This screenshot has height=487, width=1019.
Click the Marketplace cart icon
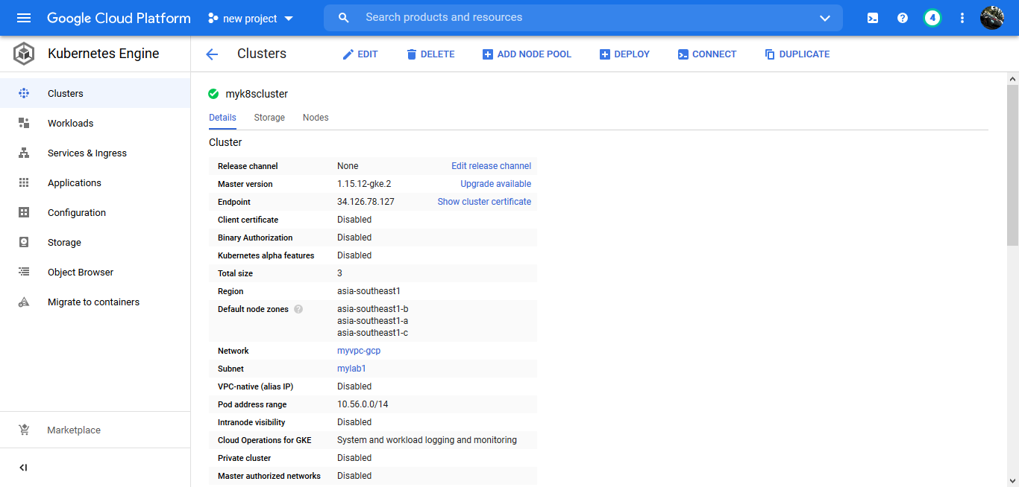tap(24, 430)
